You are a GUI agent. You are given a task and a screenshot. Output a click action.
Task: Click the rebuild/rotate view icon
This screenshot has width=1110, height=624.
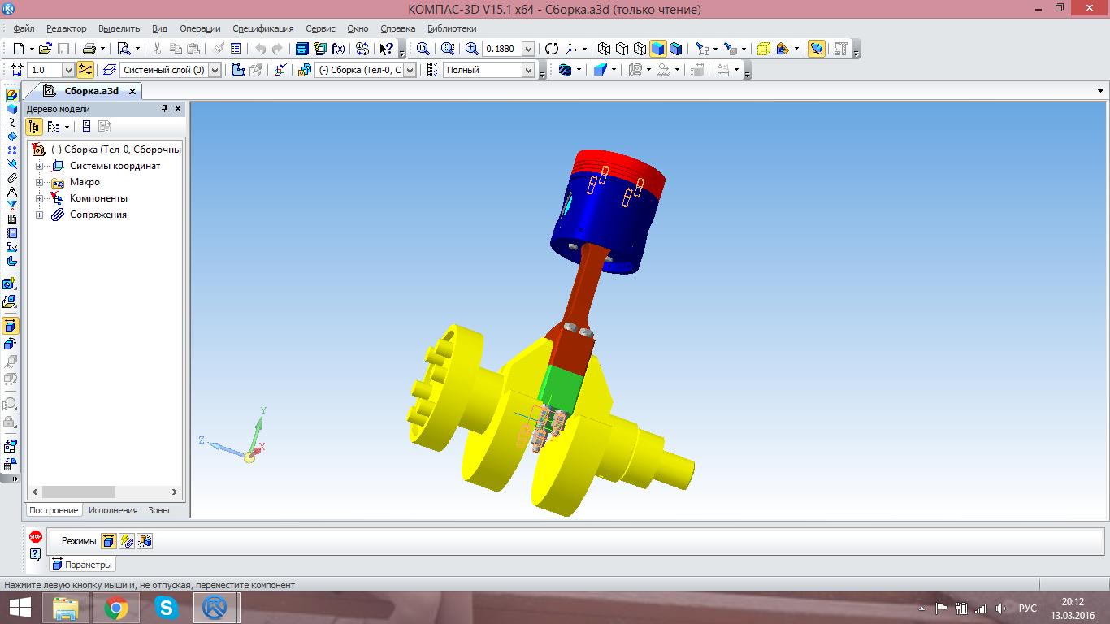(x=552, y=49)
